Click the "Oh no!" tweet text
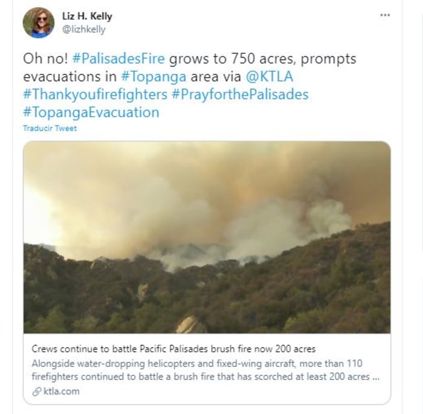The width and height of the screenshot is (423, 414). [45, 60]
